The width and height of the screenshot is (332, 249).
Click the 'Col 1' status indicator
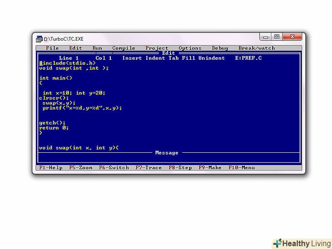pyautogui.click(x=104, y=58)
